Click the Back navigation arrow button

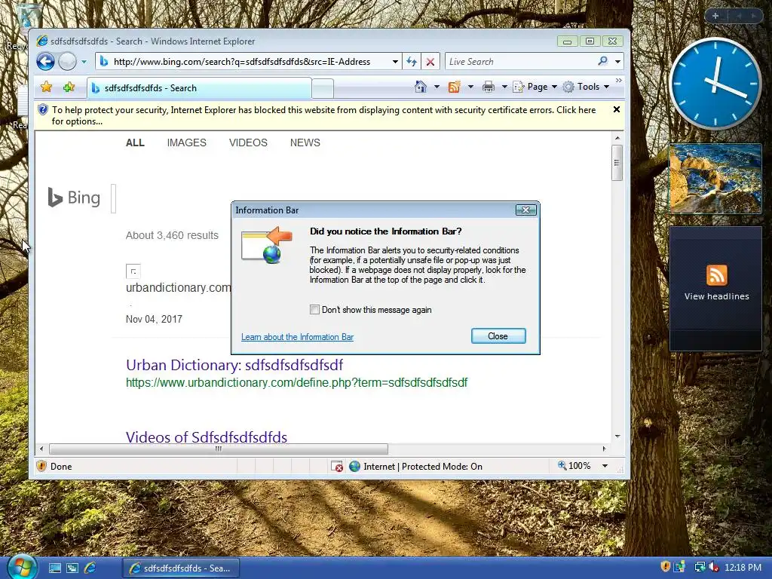45,62
